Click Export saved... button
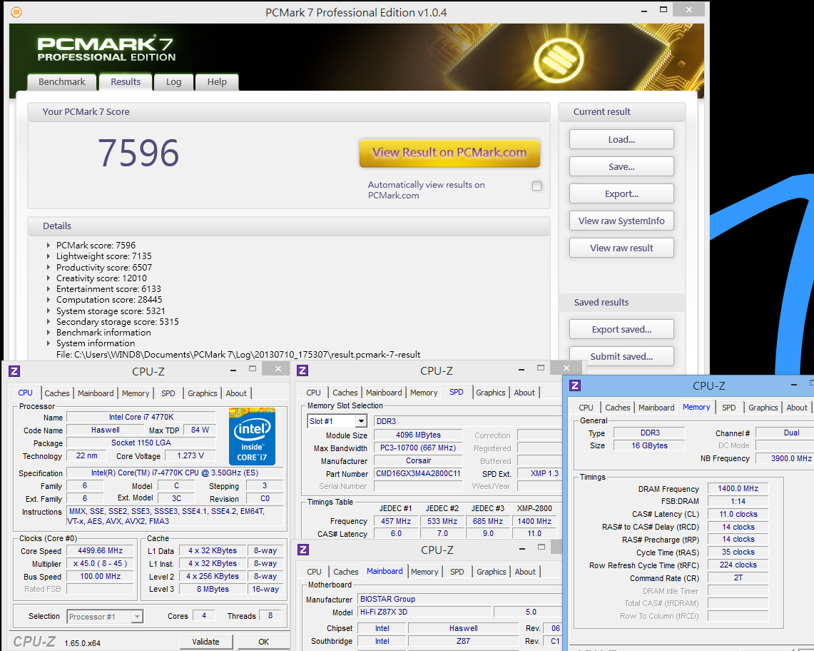This screenshot has width=814, height=651. tap(621, 329)
